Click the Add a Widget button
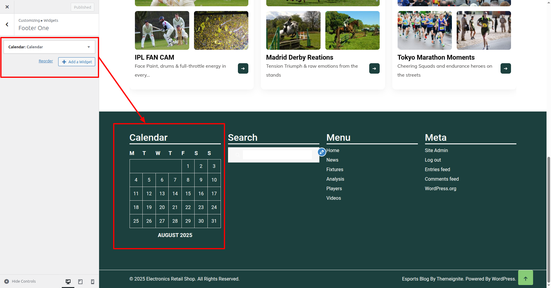The height and width of the screenshot is (288, 551). (x=77, y=62)
